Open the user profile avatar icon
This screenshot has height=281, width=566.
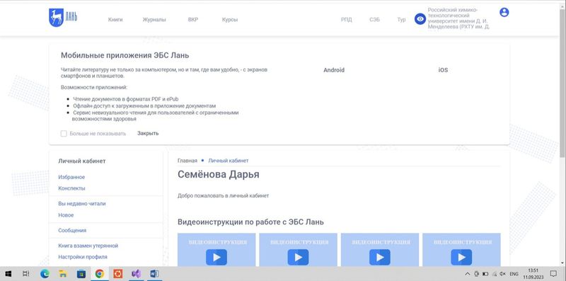pyautogui.click(x=504, y=12)
